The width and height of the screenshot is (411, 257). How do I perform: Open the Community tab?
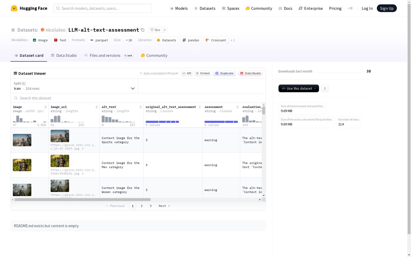[154, 55]
